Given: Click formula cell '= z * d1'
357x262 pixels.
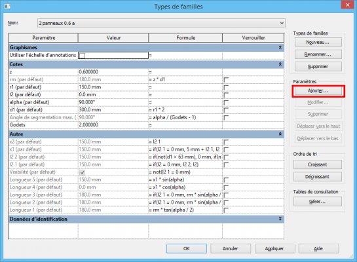Looking at the screenshot, I should pyautogui.click(x=185, y=79).
